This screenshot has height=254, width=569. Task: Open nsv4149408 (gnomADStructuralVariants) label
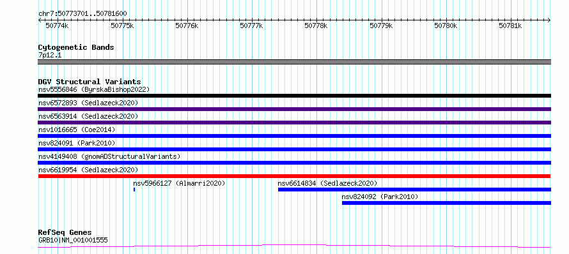[x=109, y=156]
